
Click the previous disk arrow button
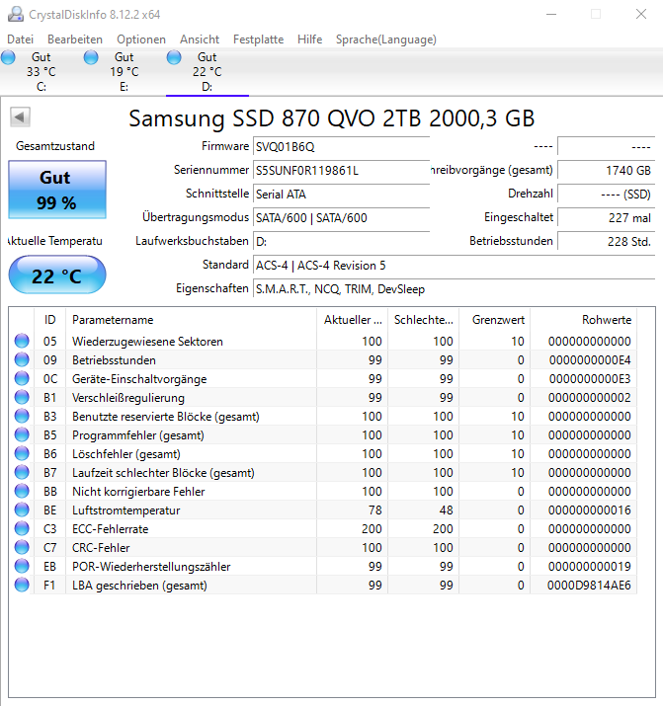(20, 118)
